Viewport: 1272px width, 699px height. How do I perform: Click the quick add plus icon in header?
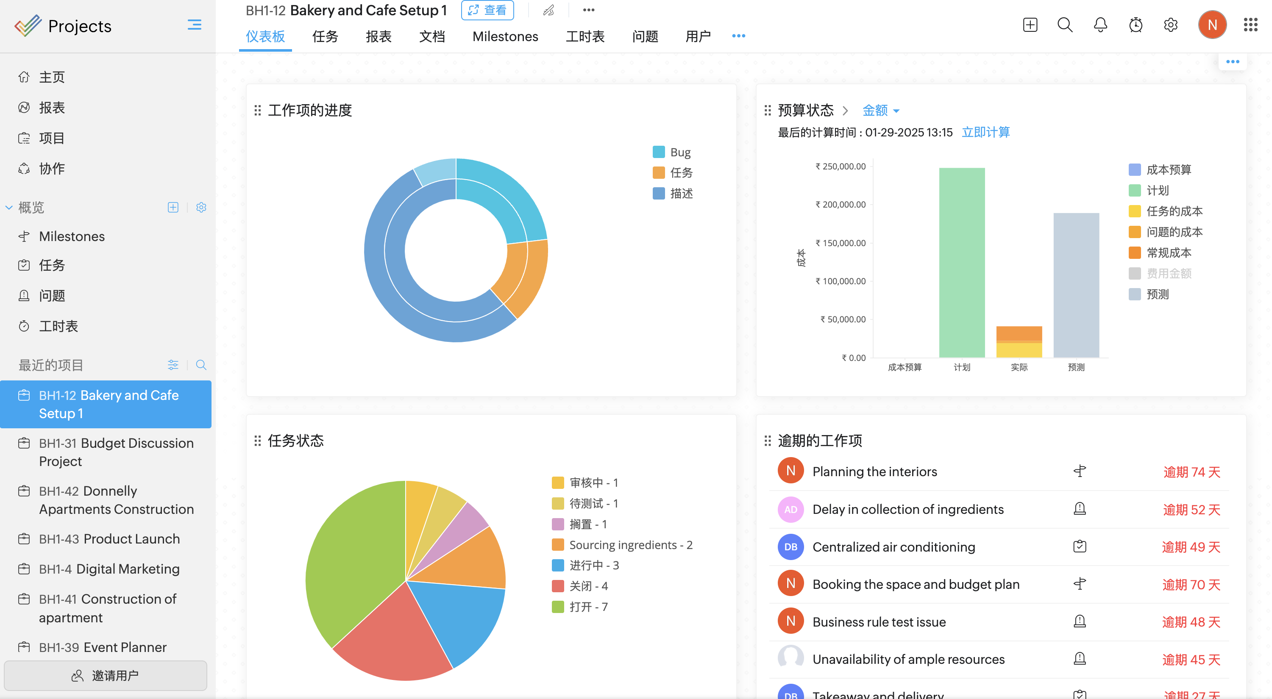pos(1030,25)
